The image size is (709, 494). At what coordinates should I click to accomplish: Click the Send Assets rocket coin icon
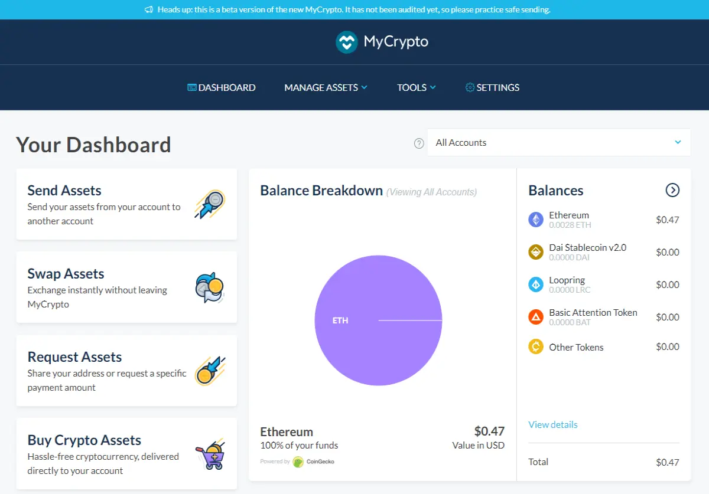coord(210,204)
